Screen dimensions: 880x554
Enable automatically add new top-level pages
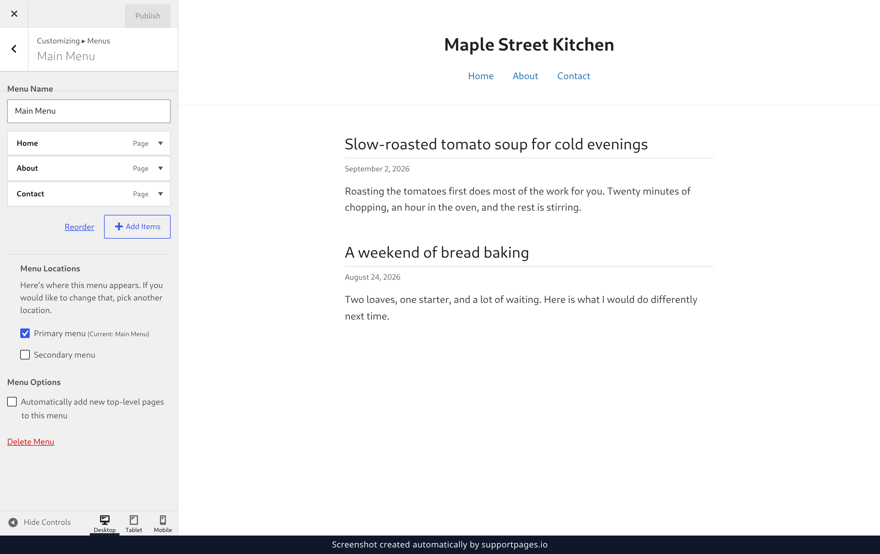click(x=12, y=401)
